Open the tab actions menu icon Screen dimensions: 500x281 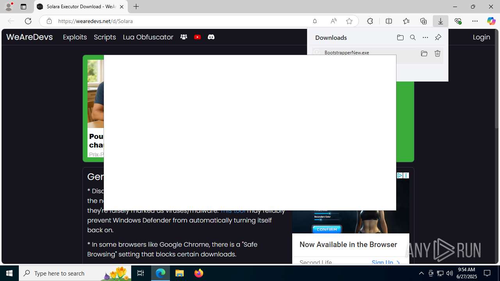[23, 7]
